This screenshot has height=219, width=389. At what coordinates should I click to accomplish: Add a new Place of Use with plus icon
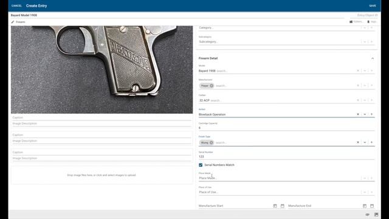pyautogui.click(x=371, y=192)
